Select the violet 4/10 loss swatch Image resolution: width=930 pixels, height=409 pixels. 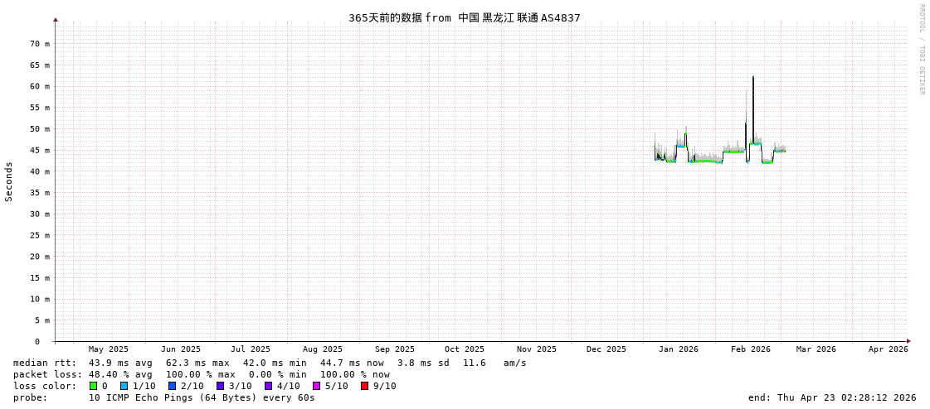pos(269,386)
